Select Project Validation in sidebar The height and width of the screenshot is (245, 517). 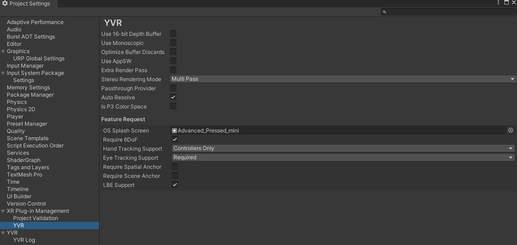click(x=35, y=218)
